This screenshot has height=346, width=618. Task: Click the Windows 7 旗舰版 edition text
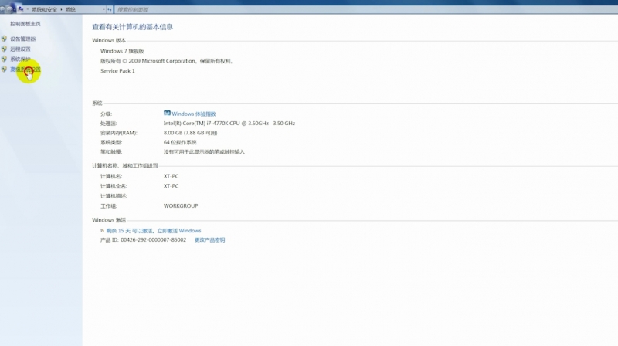[122, 51]
